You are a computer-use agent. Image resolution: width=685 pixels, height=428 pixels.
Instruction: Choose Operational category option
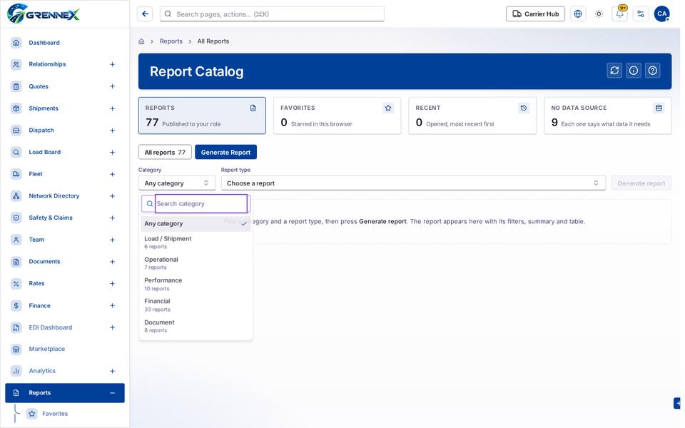tap(196, 263)
